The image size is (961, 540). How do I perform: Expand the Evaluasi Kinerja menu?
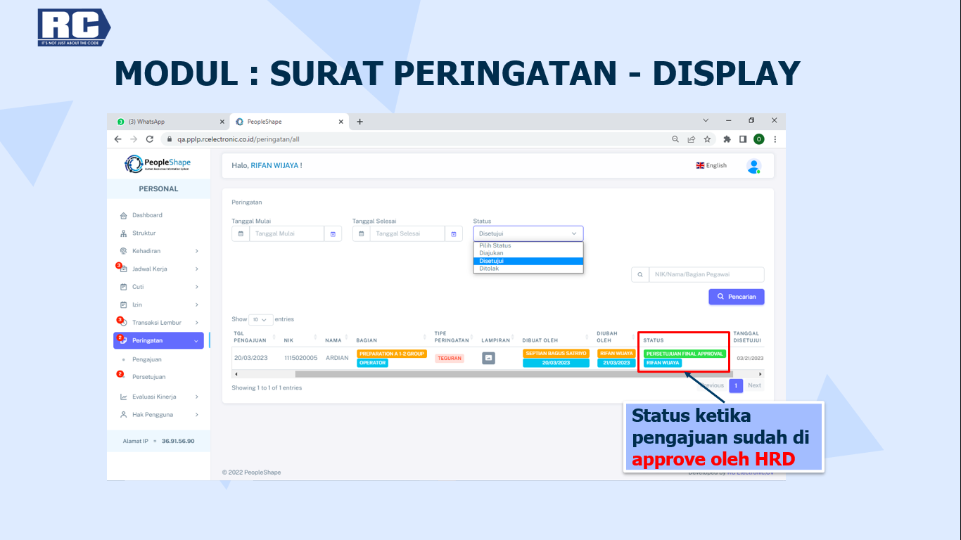click(x=158, y=397)
